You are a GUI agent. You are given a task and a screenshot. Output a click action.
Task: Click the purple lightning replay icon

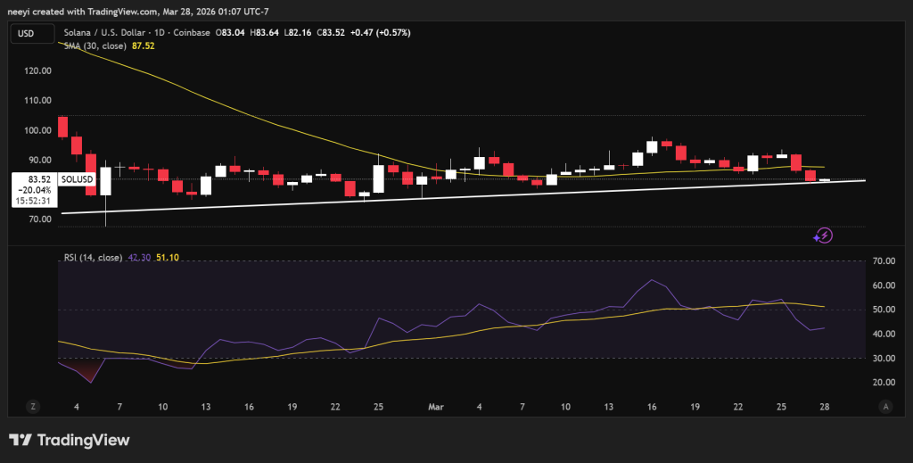pyautogui.click(x=825, y=236)
